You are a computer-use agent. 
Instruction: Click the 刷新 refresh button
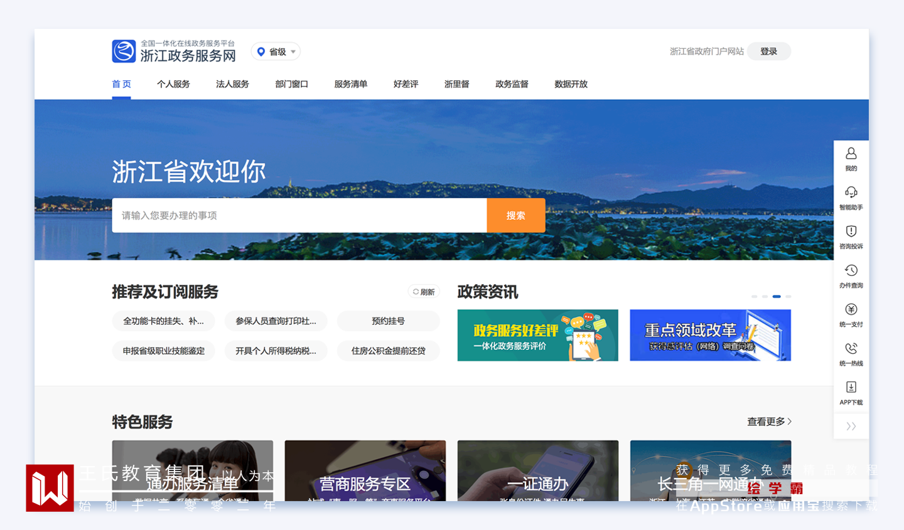[x=424, y=292]
